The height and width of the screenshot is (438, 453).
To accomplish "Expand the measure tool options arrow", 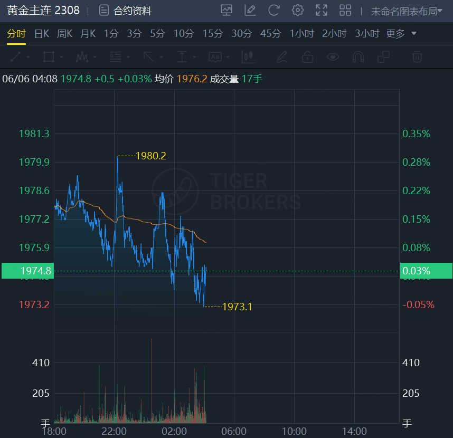I will pyautogui.click(x=194, y=57).
